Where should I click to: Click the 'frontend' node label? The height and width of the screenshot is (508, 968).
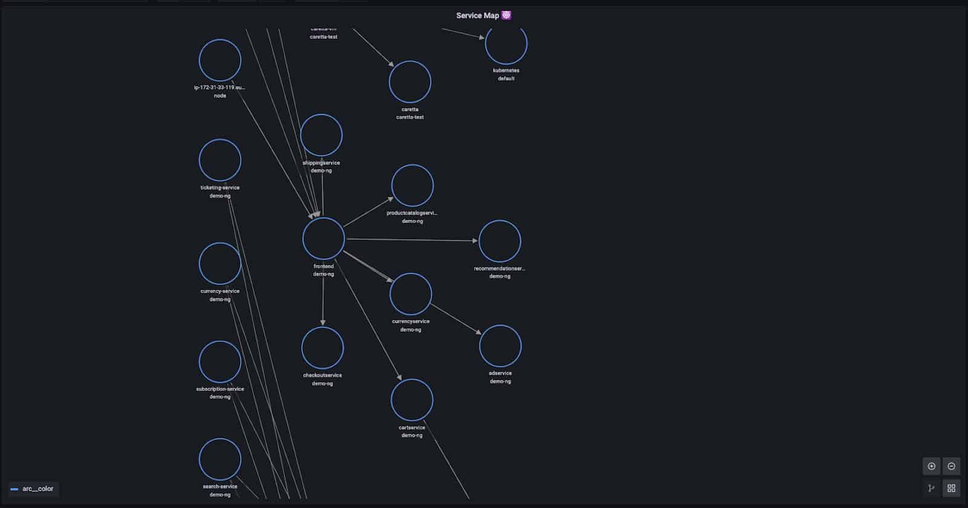pos(324,266)
